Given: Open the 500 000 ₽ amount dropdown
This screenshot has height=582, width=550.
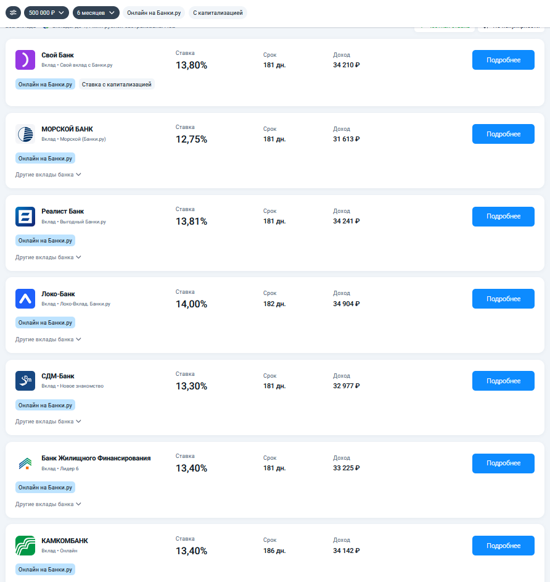Looking at the screenshot, I should (x=46, y=12).
